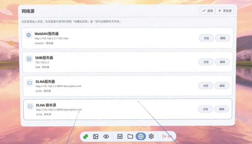Click 编辑 for DLNA服务器

222,86
